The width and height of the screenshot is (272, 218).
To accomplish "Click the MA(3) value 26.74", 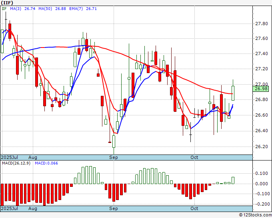I will 30,9.
